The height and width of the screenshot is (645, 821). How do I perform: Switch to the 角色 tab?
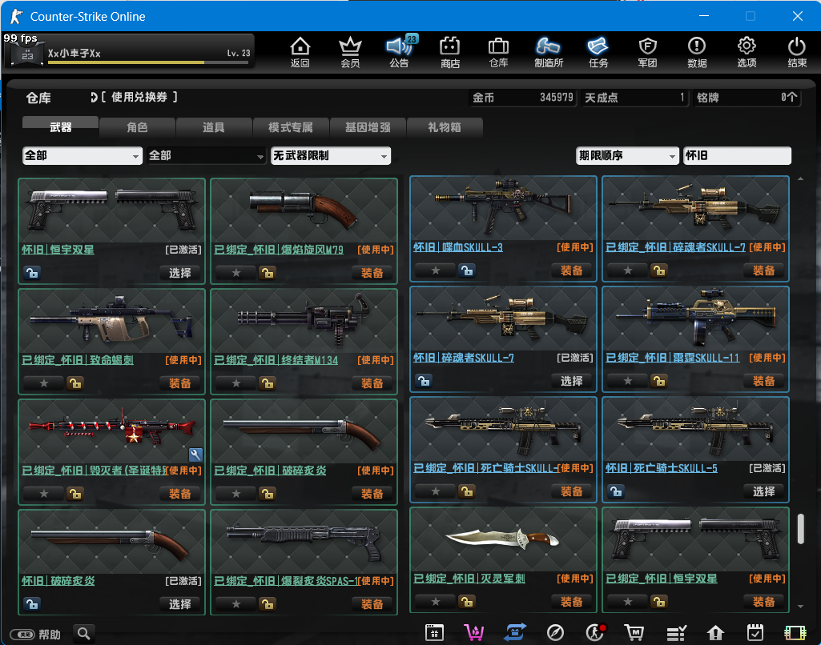(x=137, y=127)
